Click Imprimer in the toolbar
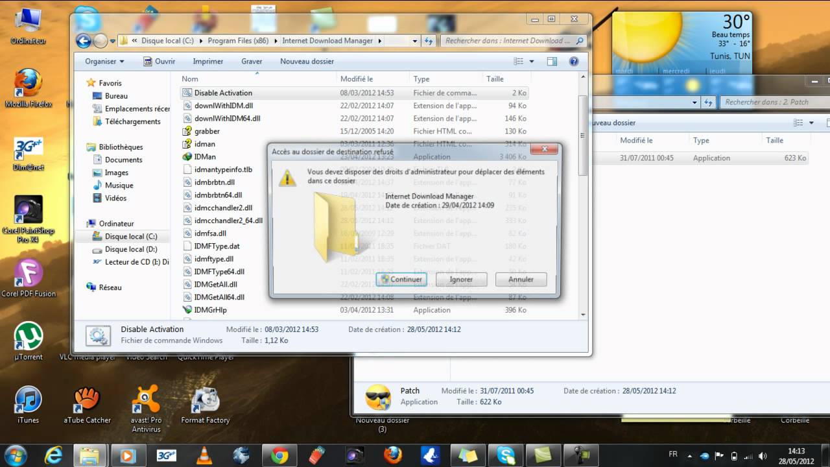Viewport: 830px width, 467px height. (x=207, y=62)
